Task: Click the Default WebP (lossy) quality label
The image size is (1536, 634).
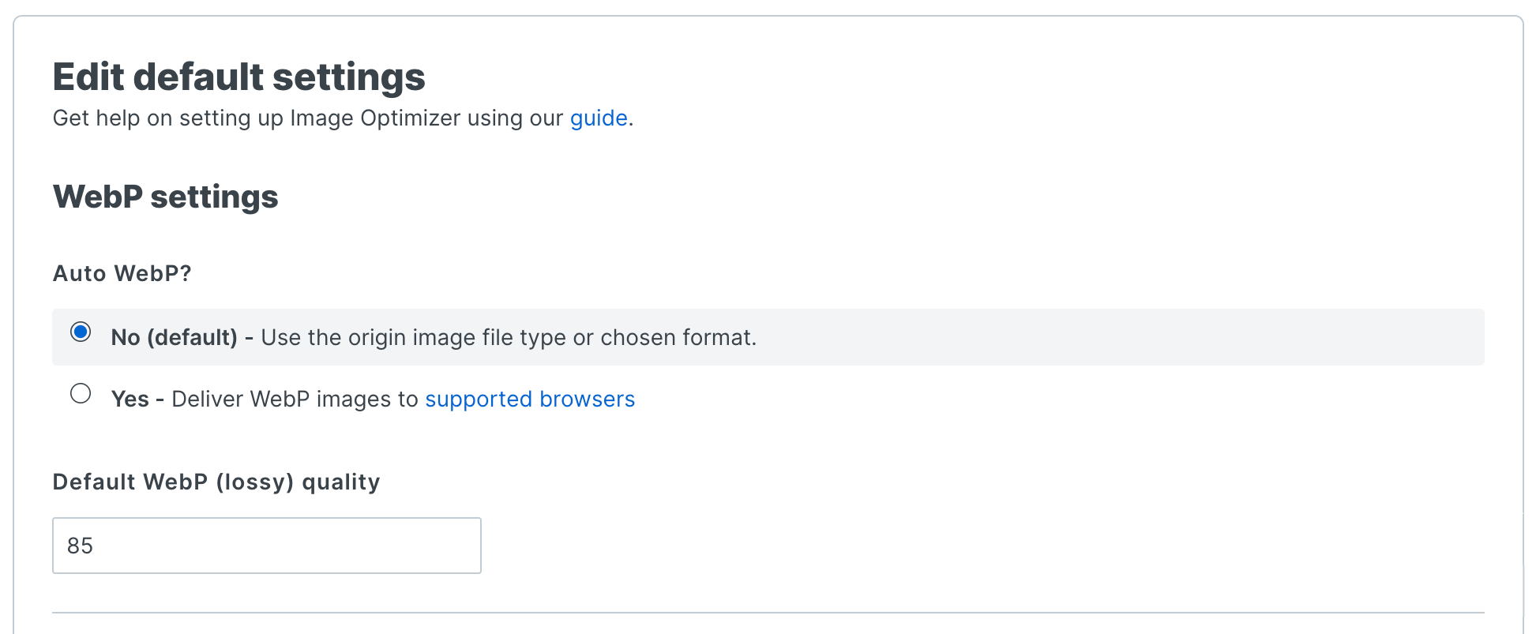Action: [x=216, y=482]
